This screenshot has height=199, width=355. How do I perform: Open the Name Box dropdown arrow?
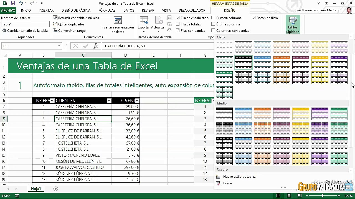59,46
